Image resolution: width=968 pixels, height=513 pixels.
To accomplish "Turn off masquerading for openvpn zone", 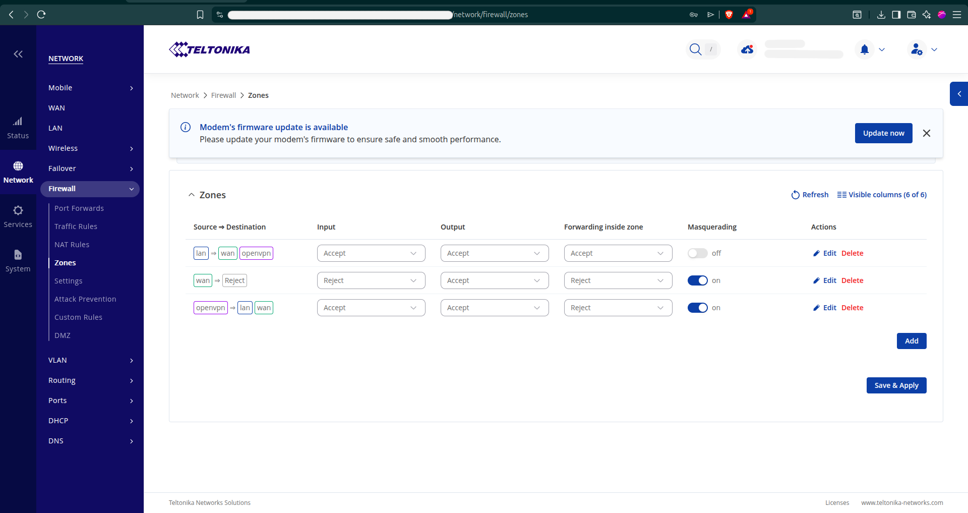I will (698, 308).
